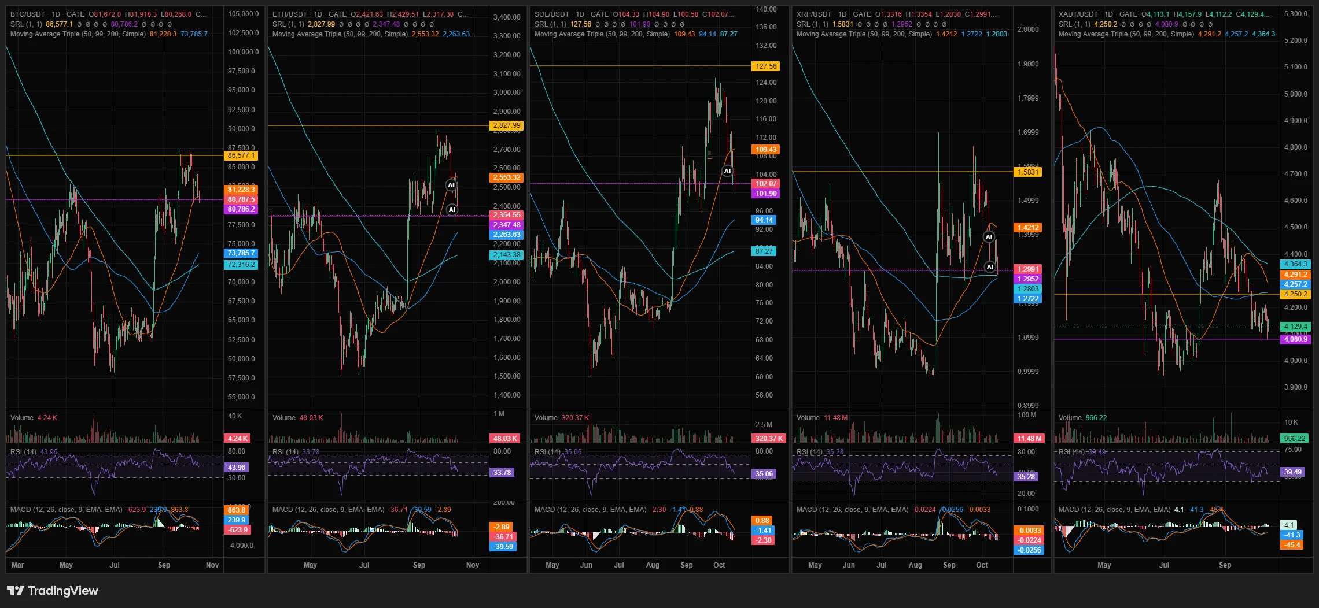
Task: Click the orange 2,553.32 label on ETH axis
Action: pos(507,177)
